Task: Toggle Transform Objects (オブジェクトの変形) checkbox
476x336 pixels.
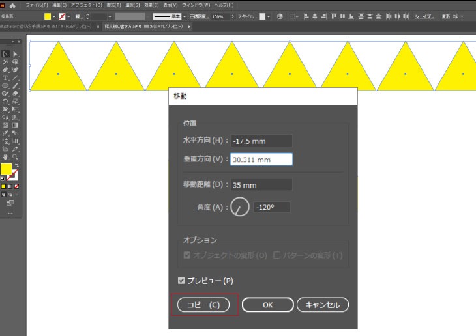Action: click(x=187, y=255)
